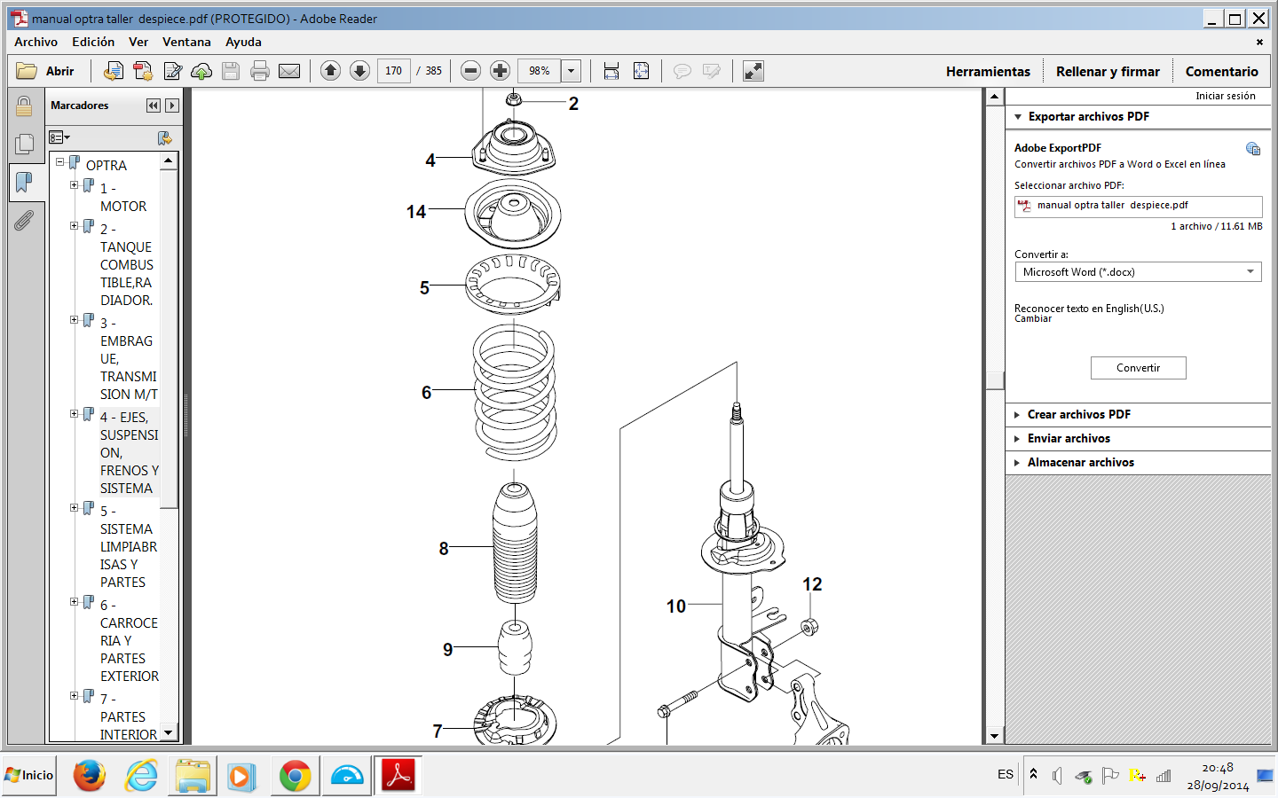Image resolution: width=1278 pixels, height=798 pixels.
Task: Expand the Enviar archivos section
Action: 1017,439
